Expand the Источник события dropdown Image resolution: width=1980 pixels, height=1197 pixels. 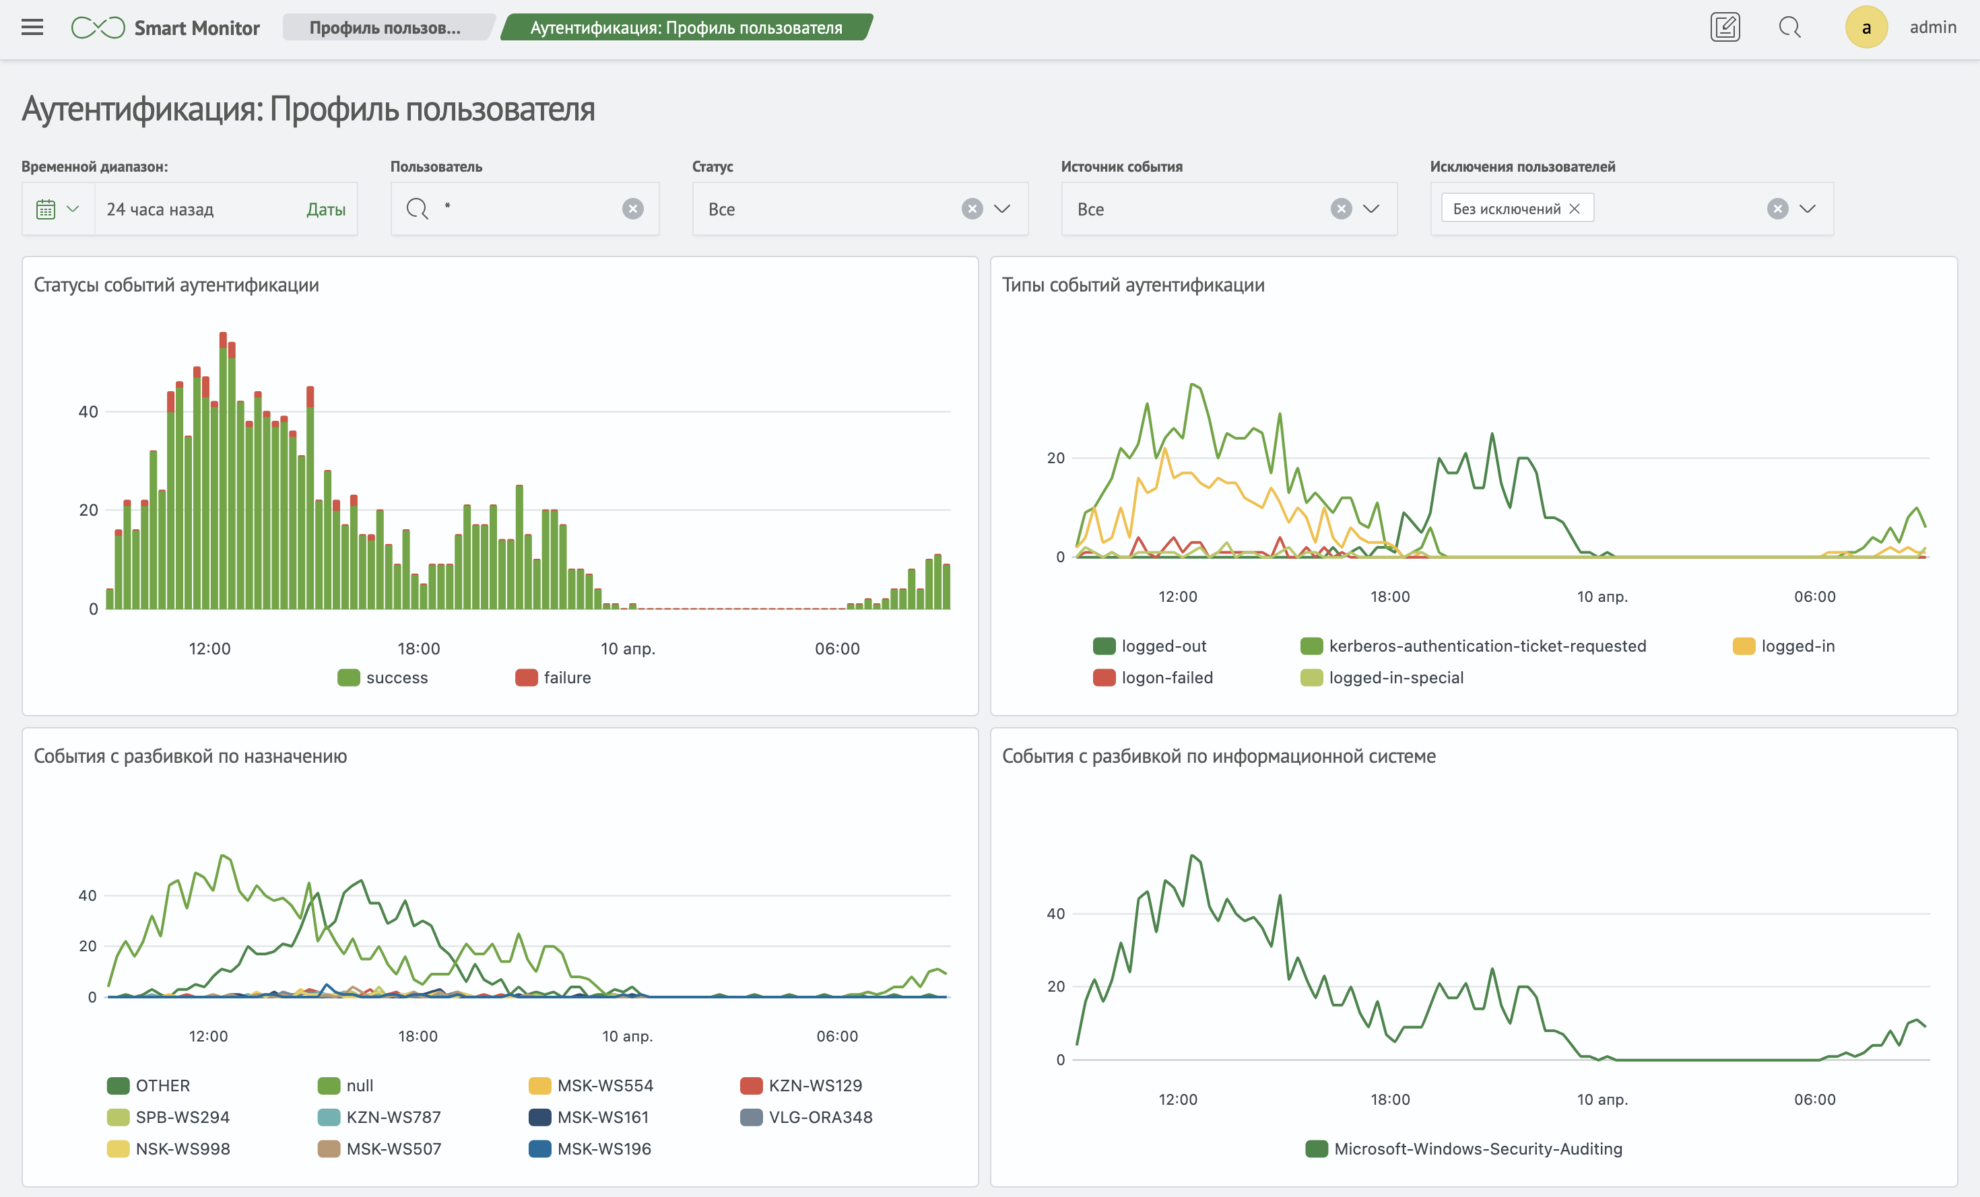click(1371, 209)
